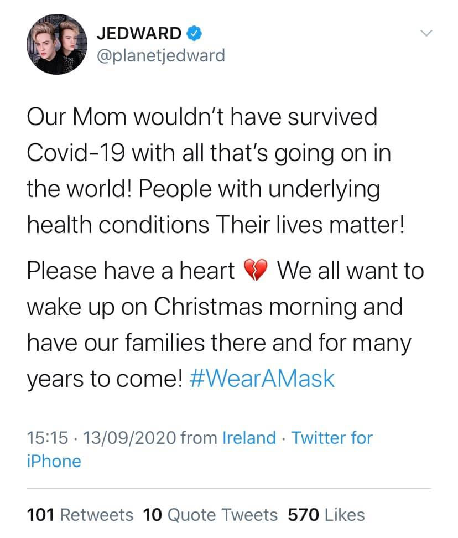Click the 'Our Mom wouldn't have survived' line
Viewport: 458px width, 538px height.
pos(202,117)
